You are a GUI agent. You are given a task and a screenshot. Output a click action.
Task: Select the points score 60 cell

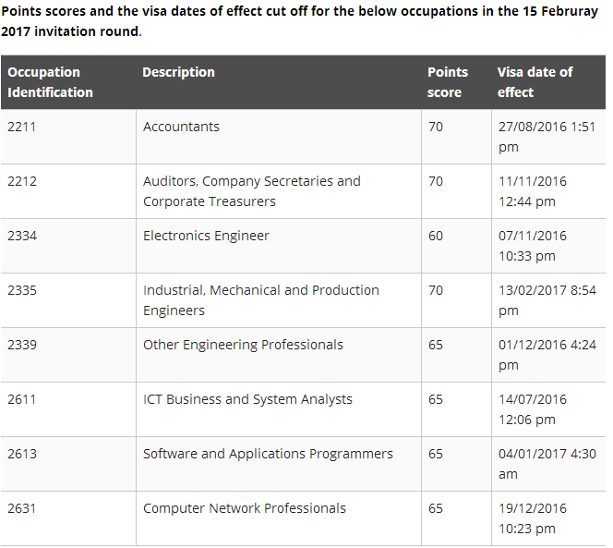[x=436, y=236]
